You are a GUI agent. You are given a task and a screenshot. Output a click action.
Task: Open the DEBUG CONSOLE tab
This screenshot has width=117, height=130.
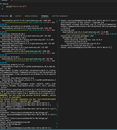[31, 16]
